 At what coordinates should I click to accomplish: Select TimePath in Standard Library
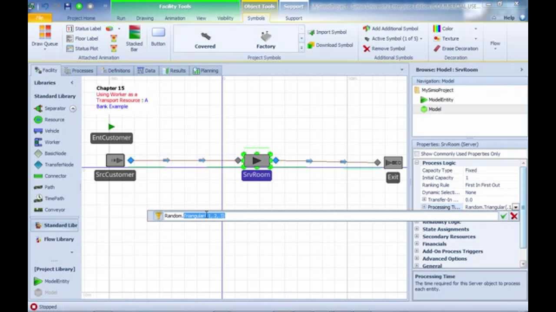(x=49, y=198)
